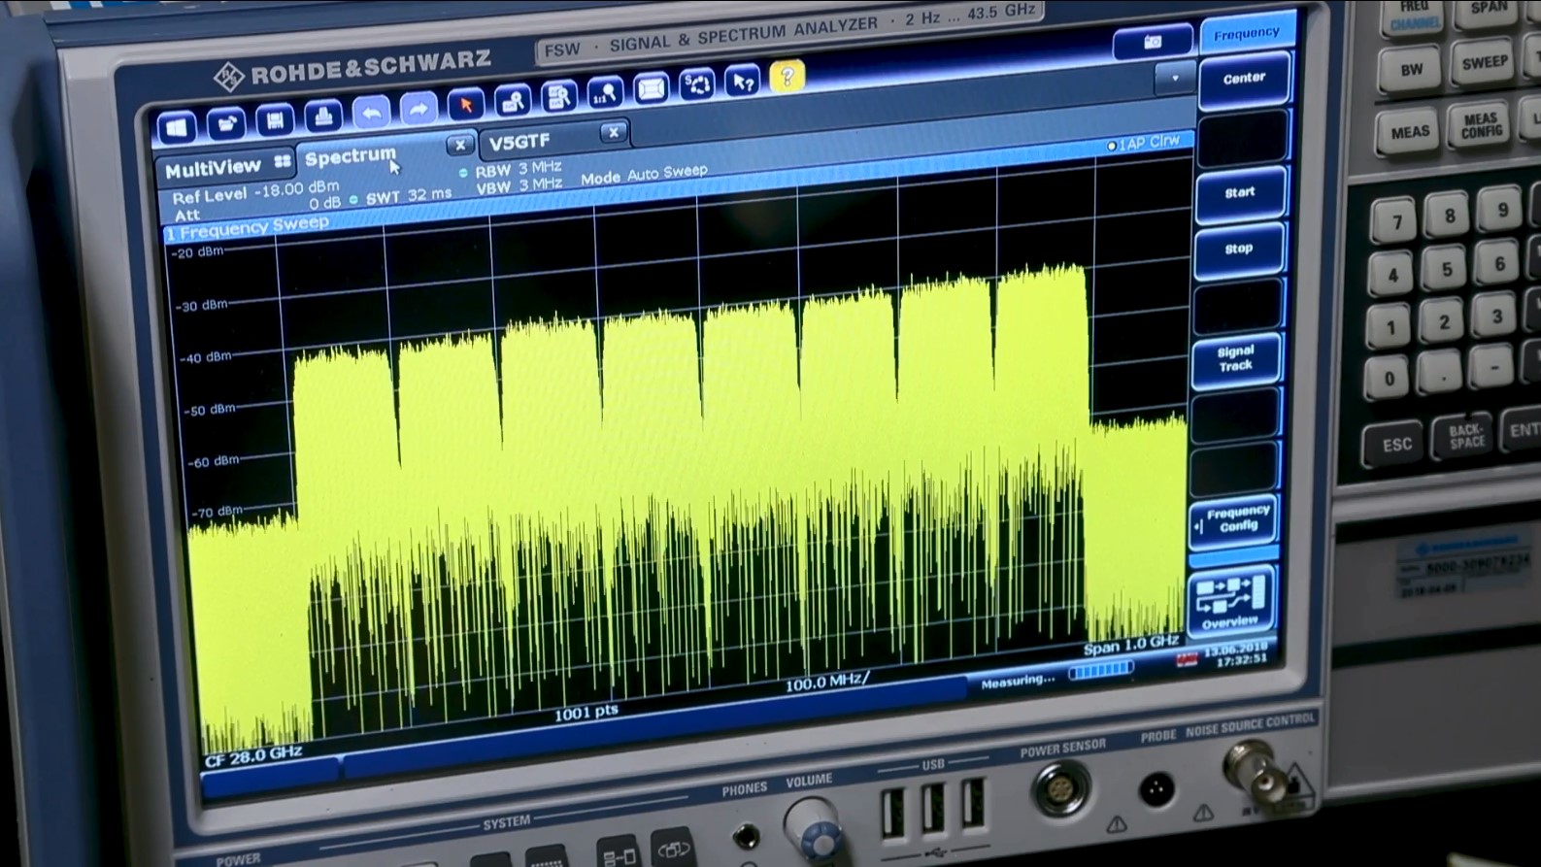Screen dimensions: 1541x867
Task: Open the Frequency Config softkey
Action: [x=1232, y=519]
